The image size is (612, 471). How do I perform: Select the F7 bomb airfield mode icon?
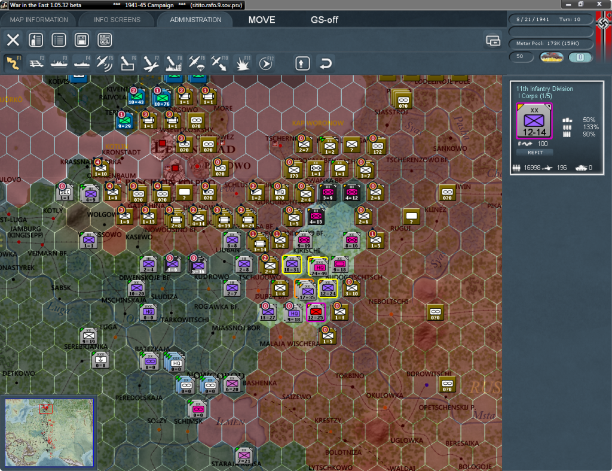click(x=151, y=63)
